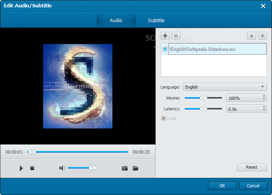Image resolution: width=272 pixels, height=195 pixels.
Task: Click the Reset button
Action: (252, 167)
